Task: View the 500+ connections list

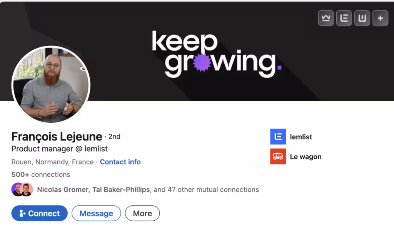Action: [x=41, y=174]
